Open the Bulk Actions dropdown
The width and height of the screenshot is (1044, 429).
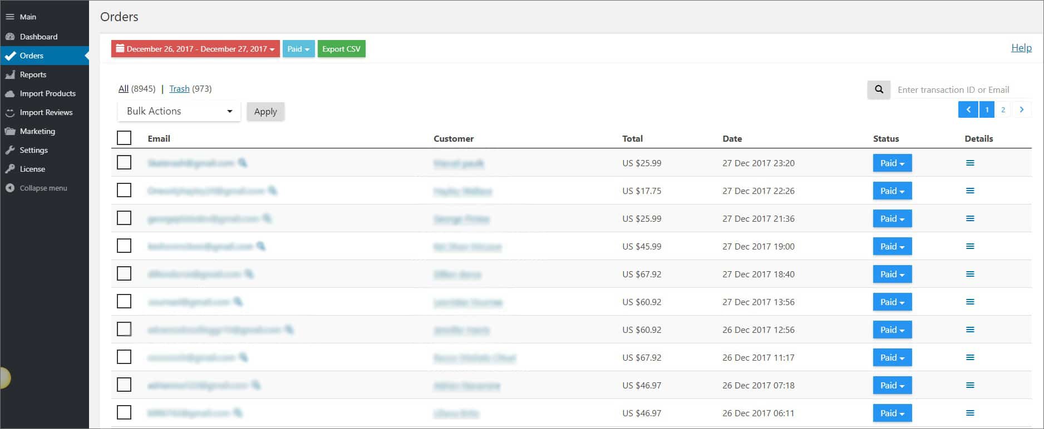click(179, 111)
